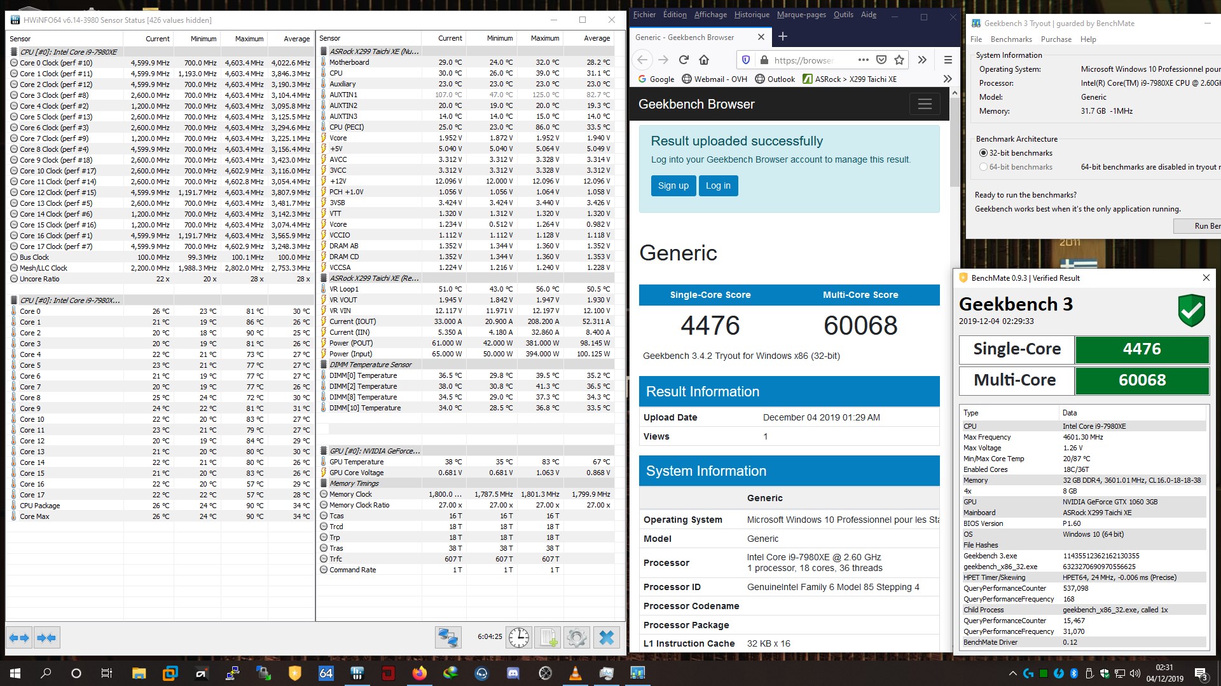This screenshot has height=686, width=1221.
Task: Open Historique menu in Firefox
Action: [752, 15]
